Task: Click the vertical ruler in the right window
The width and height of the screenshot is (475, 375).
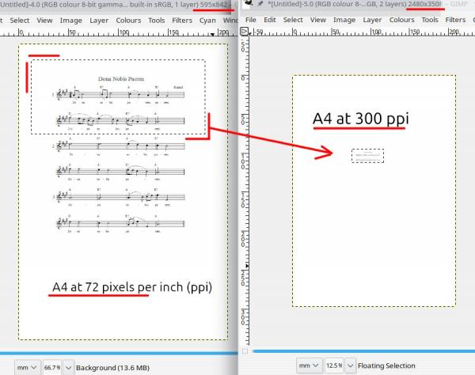Action: tap(245, 191)
